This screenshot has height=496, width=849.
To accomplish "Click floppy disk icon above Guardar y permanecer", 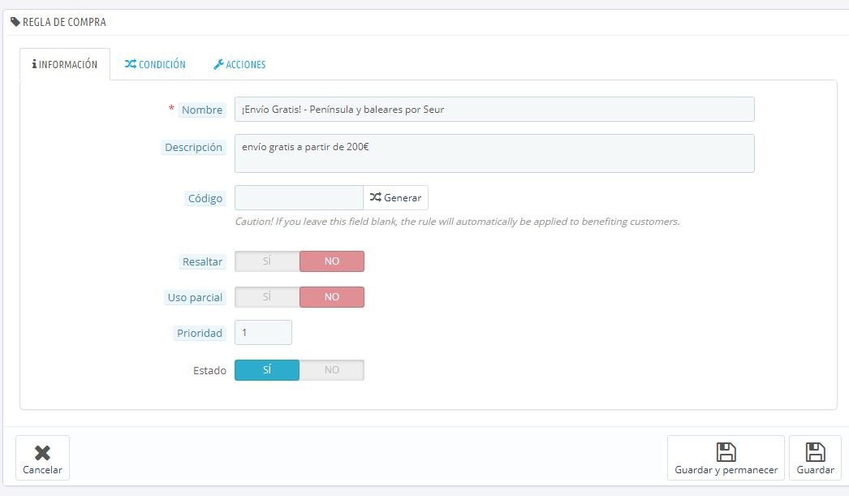I will tap(726, 451).
